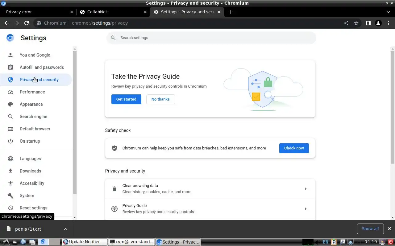395x246 pixels.
Task: Click the Autofill and passwords clipboard icon
Action: [10, 67]
